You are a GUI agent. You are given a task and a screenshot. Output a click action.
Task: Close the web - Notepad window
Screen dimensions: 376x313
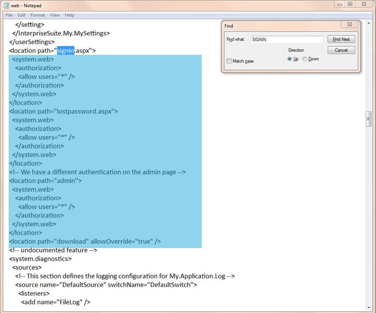click(364, 4)
